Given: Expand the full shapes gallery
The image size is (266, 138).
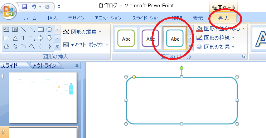Looking at the screenshot, I should pos(57,46).
